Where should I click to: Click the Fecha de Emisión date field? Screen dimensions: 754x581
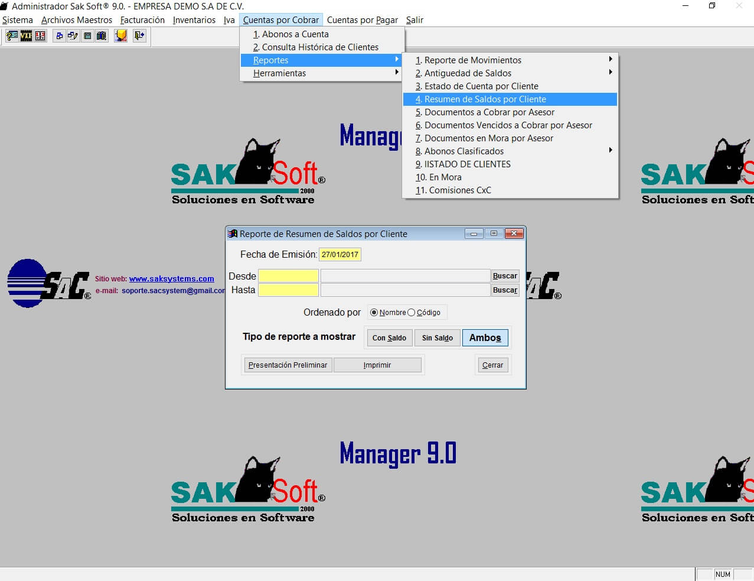pyautogui.click(x=340, y=255)
